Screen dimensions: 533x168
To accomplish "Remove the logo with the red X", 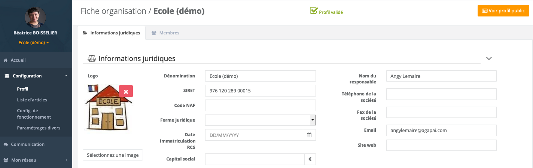I will pos(126,91).
